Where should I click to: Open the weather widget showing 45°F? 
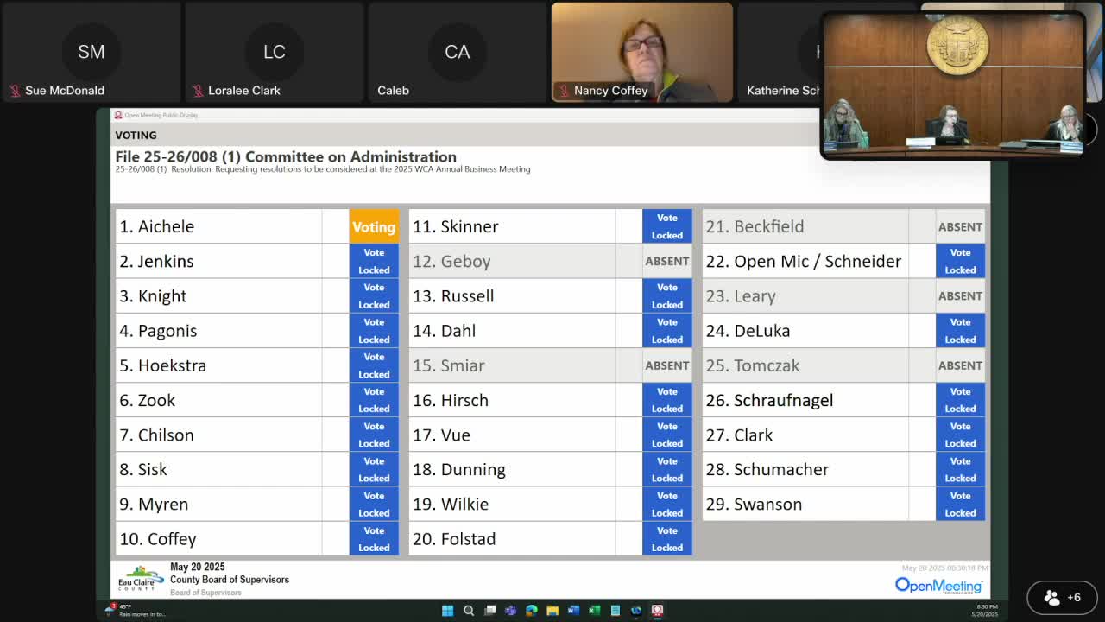pos(134,611)
